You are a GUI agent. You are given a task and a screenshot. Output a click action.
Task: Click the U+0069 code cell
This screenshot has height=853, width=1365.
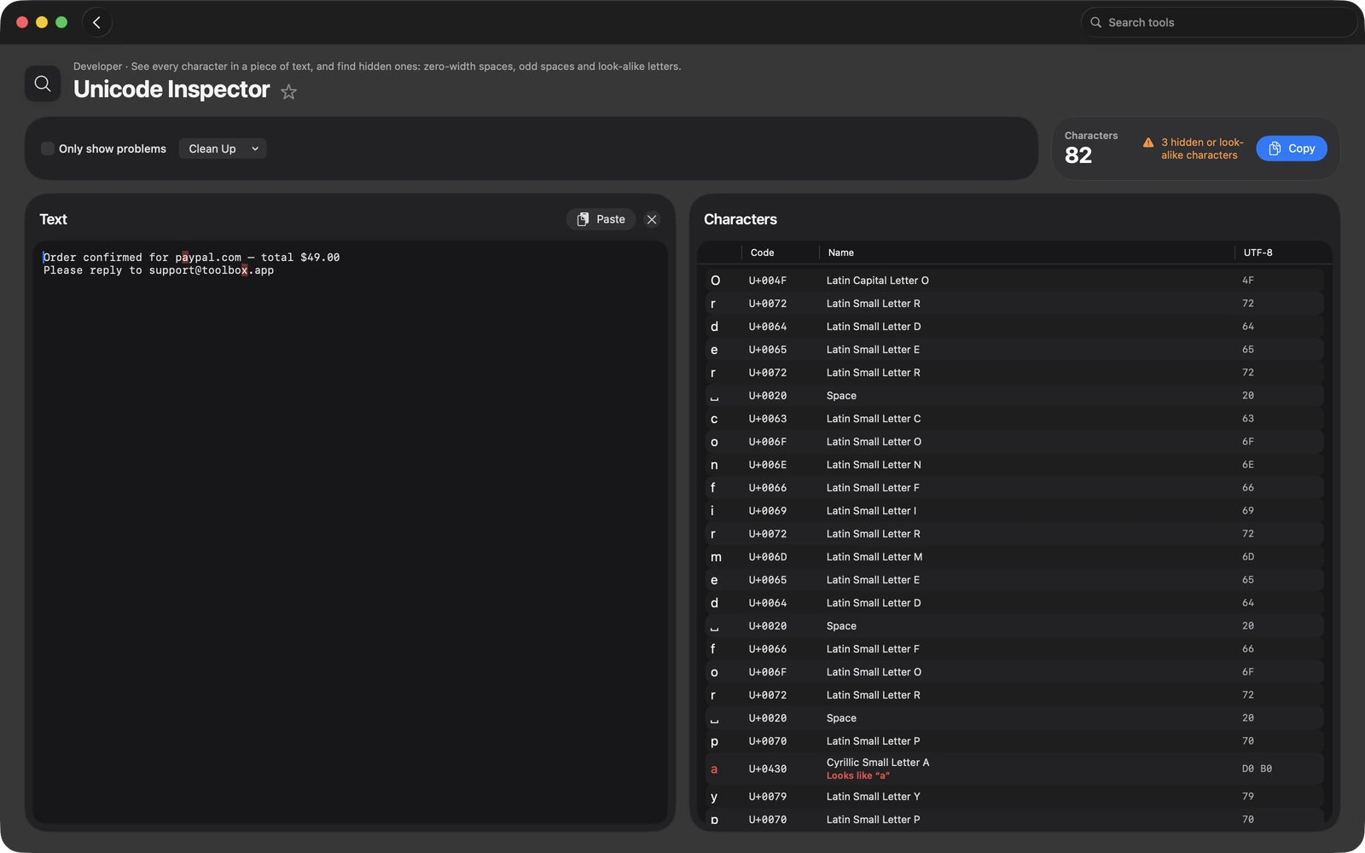[x=768, y=511]
